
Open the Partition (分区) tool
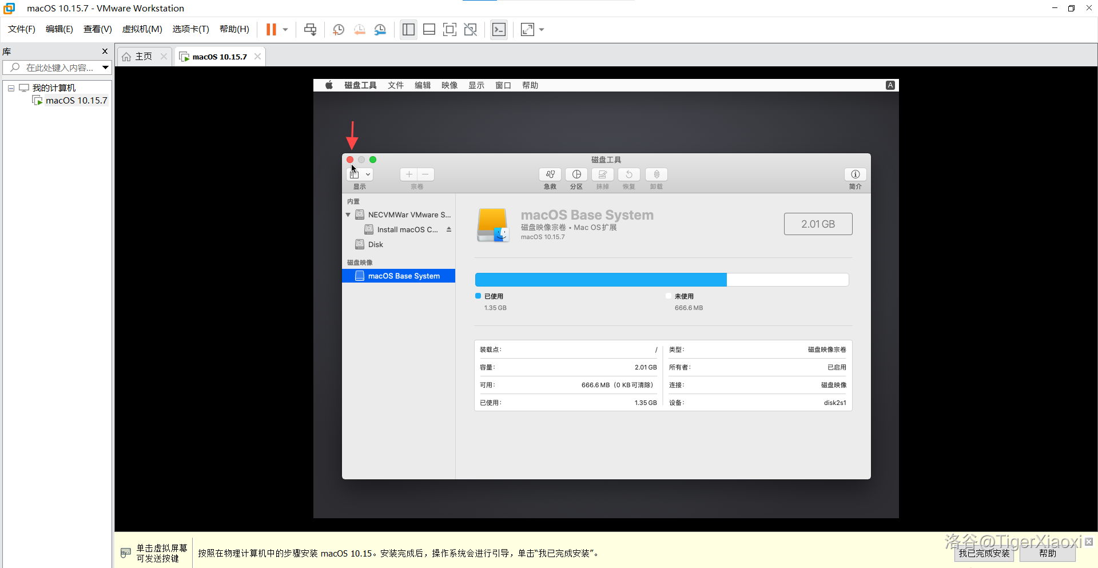576,174
